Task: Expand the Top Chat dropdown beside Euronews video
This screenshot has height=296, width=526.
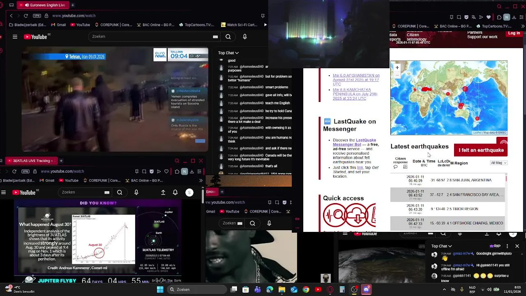Action: click(228, 53)
